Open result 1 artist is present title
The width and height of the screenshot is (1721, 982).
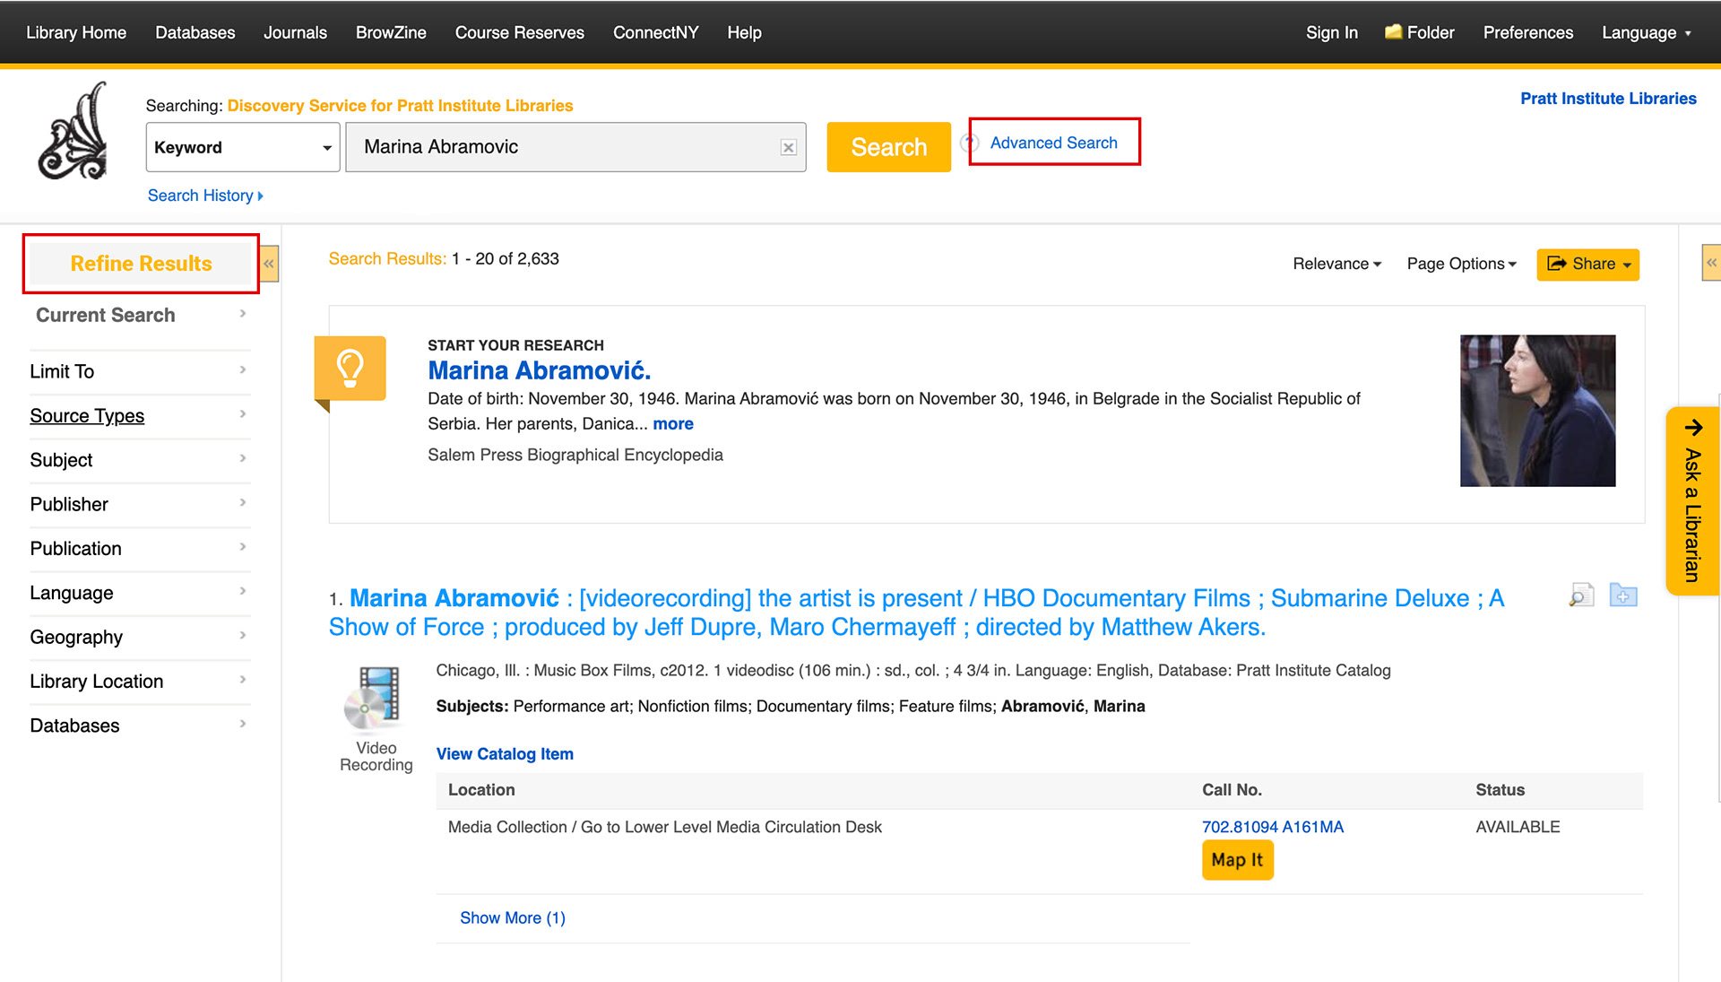916,613
